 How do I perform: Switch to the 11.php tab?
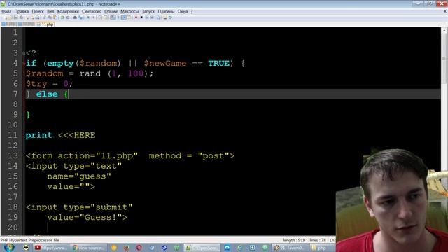coord(45,24)
